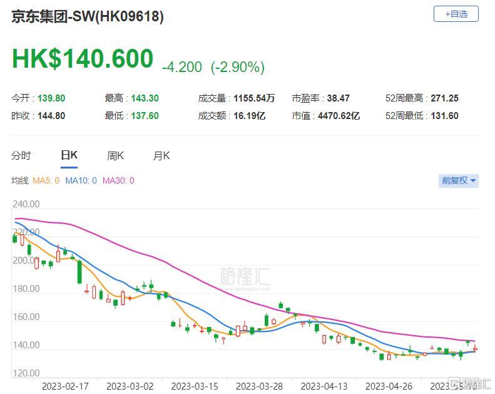495x394 pixels.
Task: Expand the 前复权 adjustment dropdown
Action: pos(458,181)
